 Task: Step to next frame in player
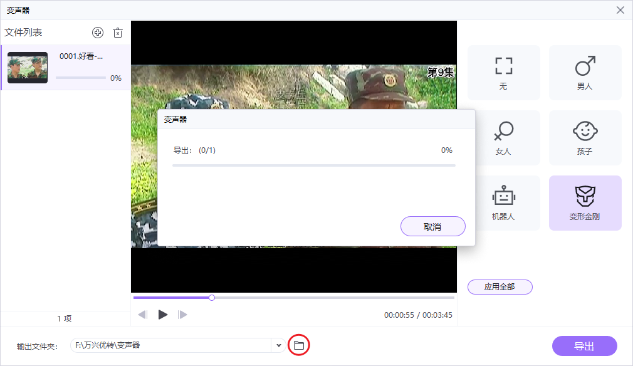coord(182,315)
